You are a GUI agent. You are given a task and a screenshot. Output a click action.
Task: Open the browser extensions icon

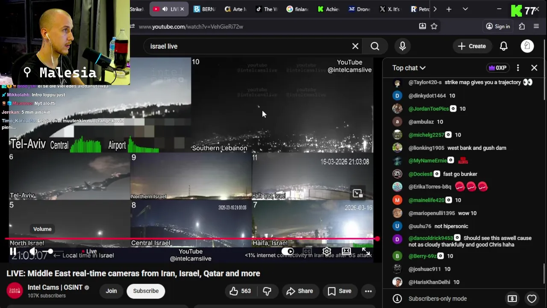[522, 27]
